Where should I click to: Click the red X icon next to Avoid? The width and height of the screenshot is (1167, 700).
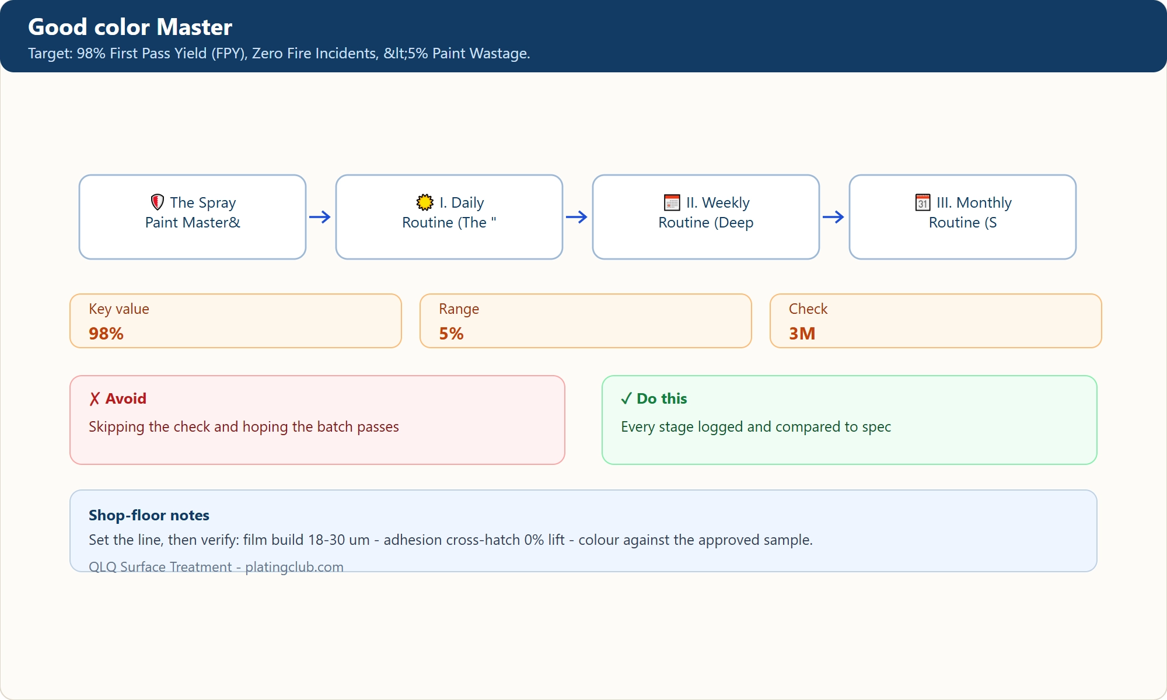tap(95, 398)
